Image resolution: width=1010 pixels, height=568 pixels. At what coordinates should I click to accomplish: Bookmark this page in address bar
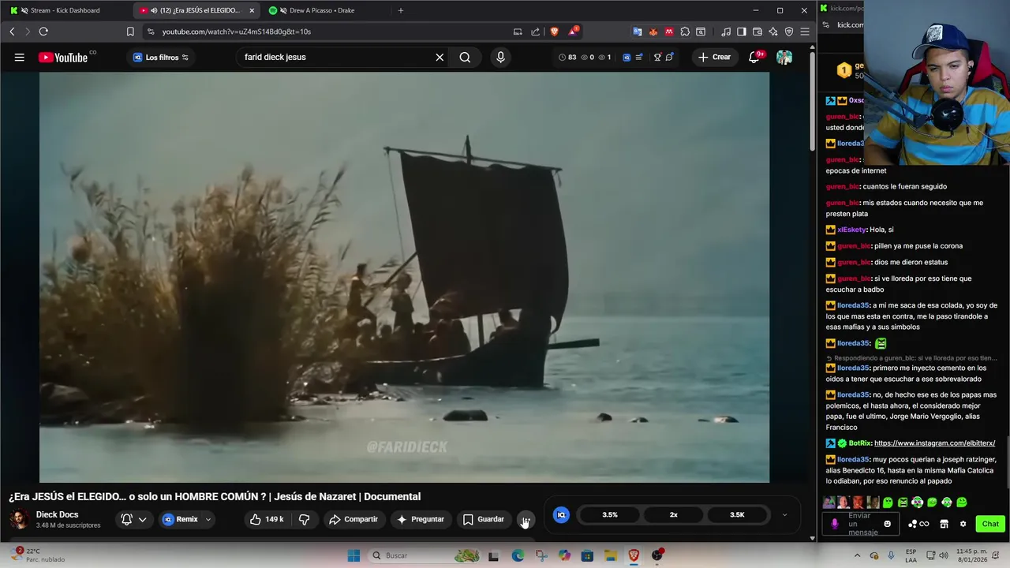point(130,32)
